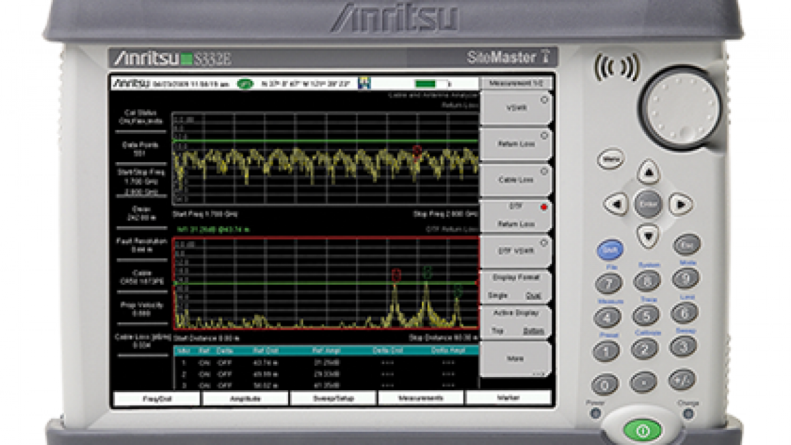The height and width of the screenshot is (445, 791).
Task: Toggle Active Display Top/Bottom softkey
Action: (x=515, y=322)
